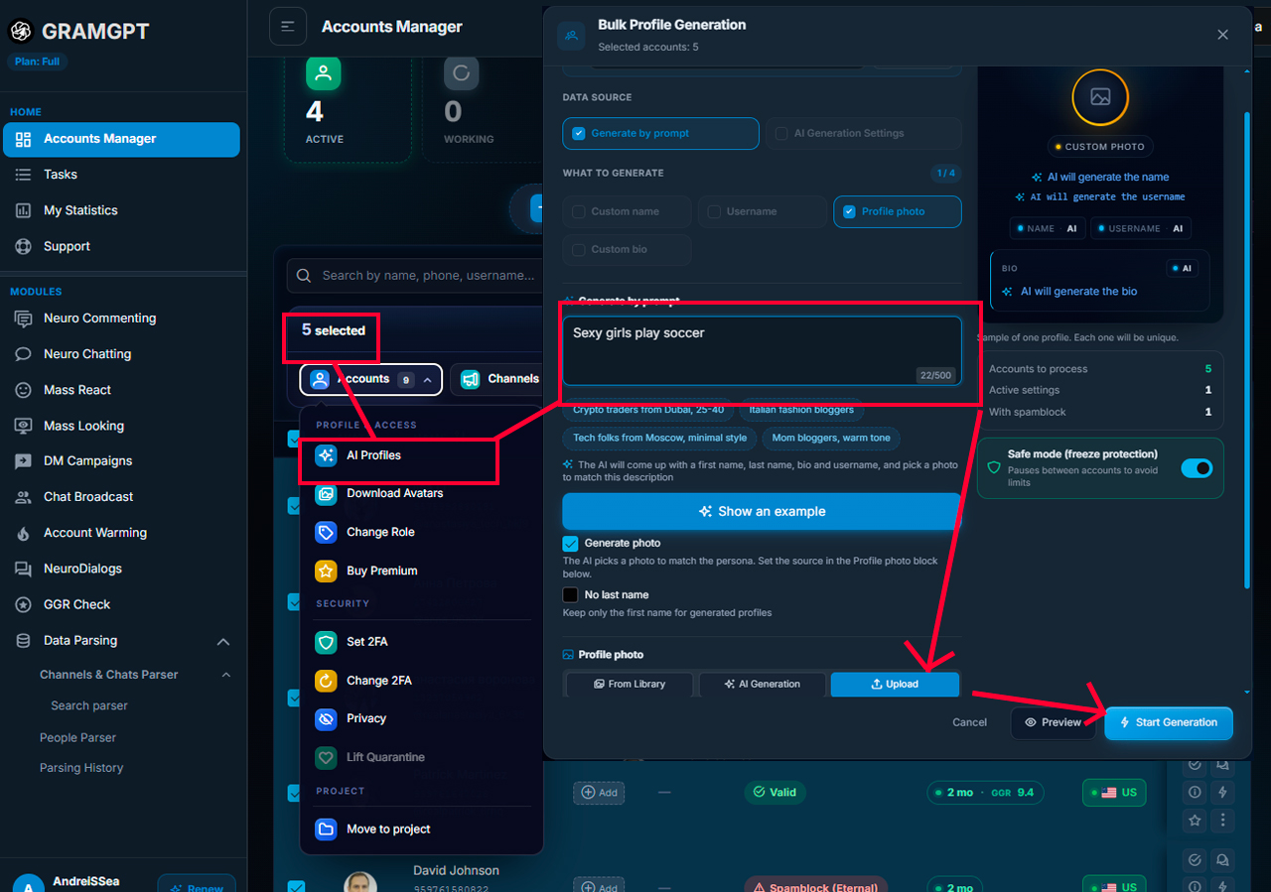
Task: Check the Custom bio option
Action: pos(579,249)
